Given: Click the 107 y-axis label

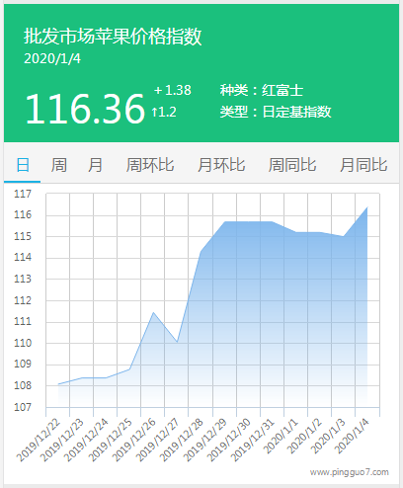Looking at the screenshot, I should point(23,407).
